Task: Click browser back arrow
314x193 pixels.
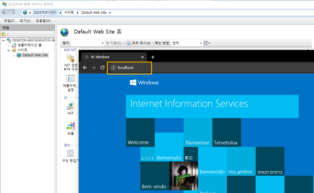Action: [85, 68]
